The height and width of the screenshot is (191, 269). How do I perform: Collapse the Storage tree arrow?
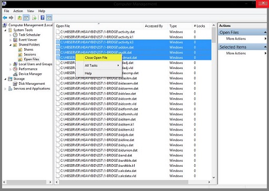click(5, 79)
